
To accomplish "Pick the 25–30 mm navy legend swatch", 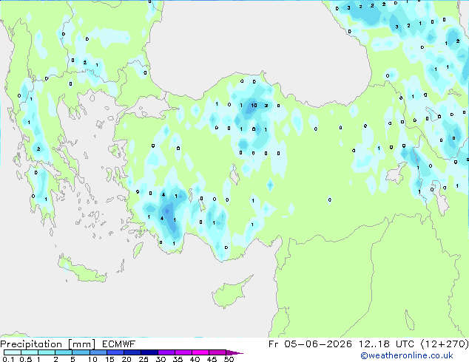I will 149,352.
